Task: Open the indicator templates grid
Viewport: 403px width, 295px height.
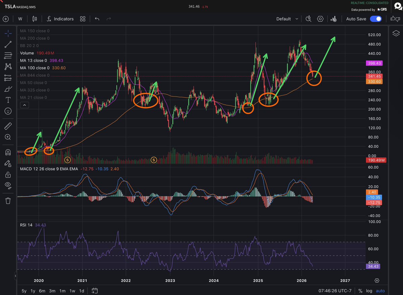Action: click(x=83, y=19)
